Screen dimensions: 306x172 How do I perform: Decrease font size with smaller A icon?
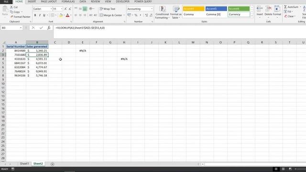(x=70, y=9)
